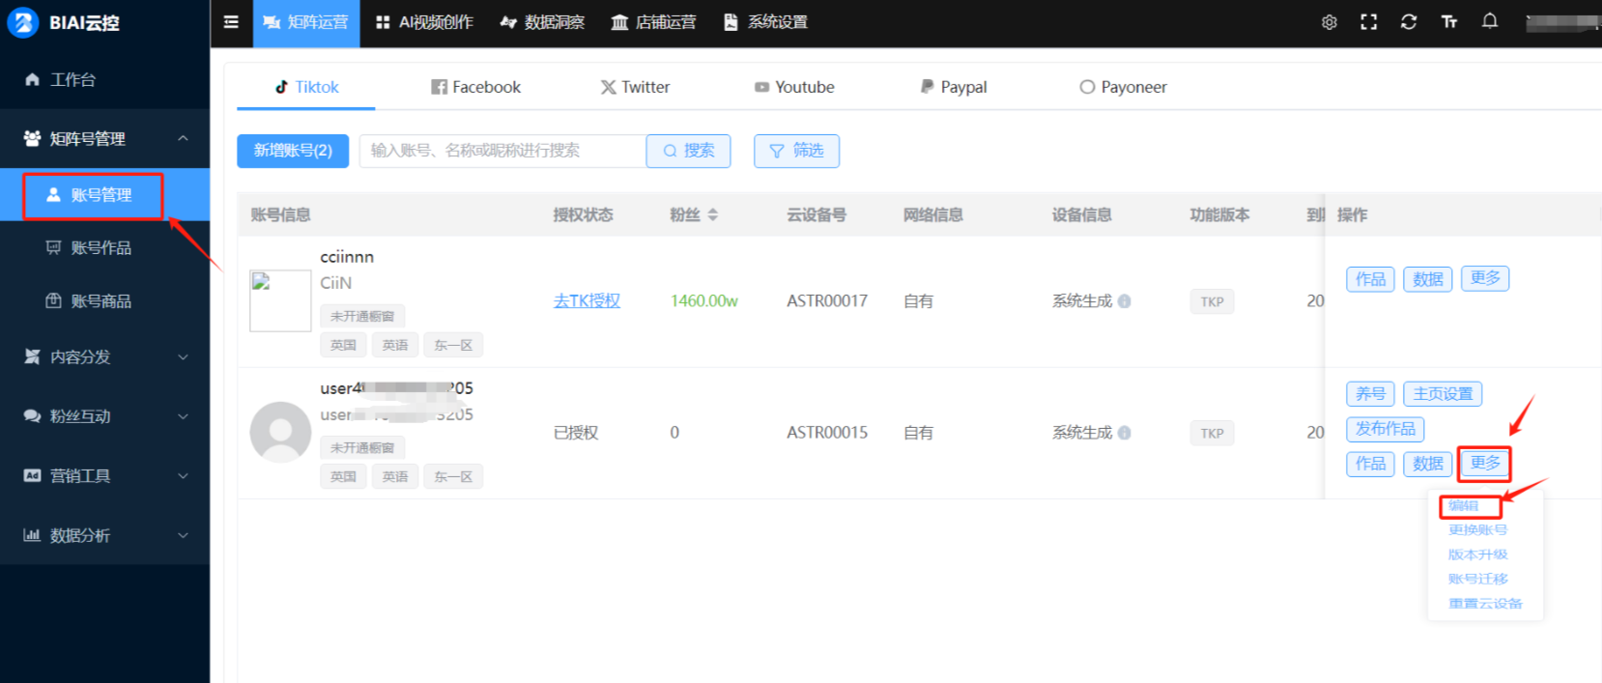The image size is (1602, 683).
Task: Click 作品 button in cciinnn row
Action: 1370,279
